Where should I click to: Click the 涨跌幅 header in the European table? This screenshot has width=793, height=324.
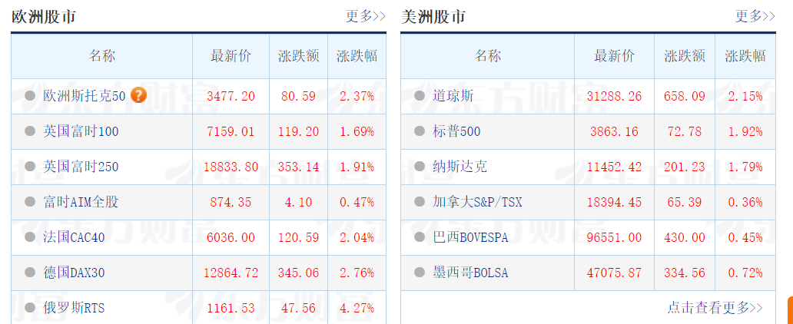pos(357,56)
